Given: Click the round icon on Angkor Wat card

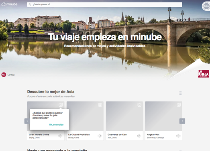Looking at the screenshot, I should pos(178,136).
